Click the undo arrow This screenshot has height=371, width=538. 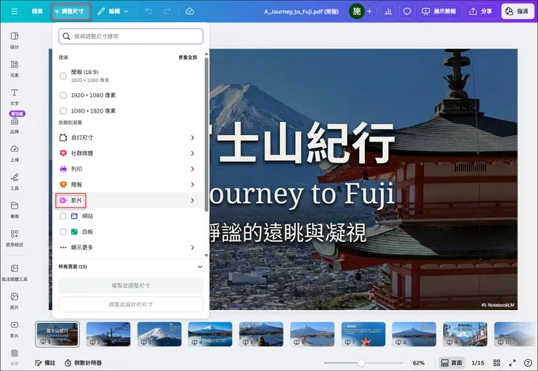(x=149, y=12)
